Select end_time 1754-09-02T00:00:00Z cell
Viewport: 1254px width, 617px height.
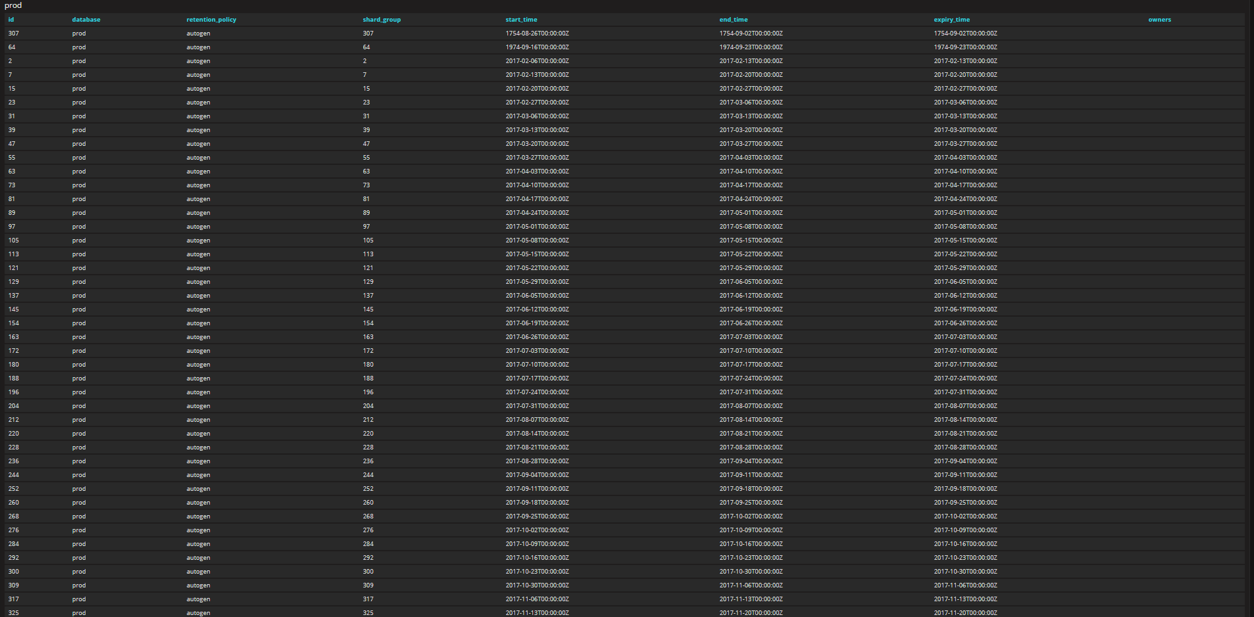(751, 34)
